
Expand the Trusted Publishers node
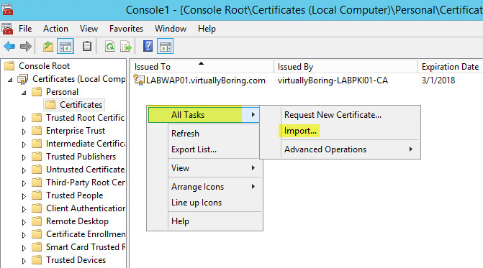click(24, 157)
